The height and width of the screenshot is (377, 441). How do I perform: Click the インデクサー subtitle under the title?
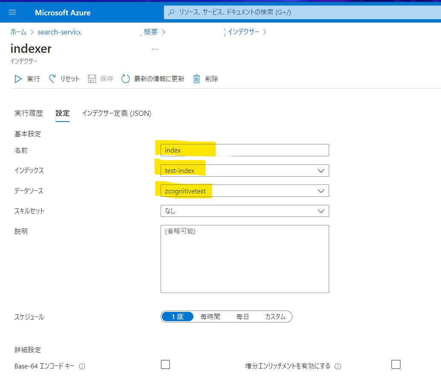24,61
